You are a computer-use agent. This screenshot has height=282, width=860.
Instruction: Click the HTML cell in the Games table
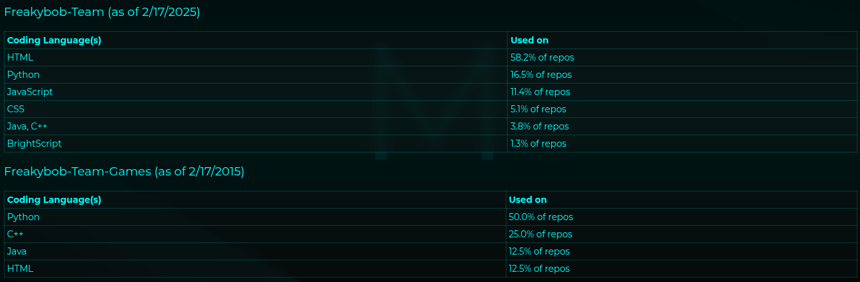pyautogui.click(x=20, y=269)
